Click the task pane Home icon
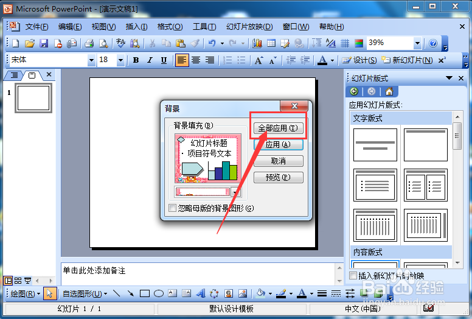 click(389, 91)
